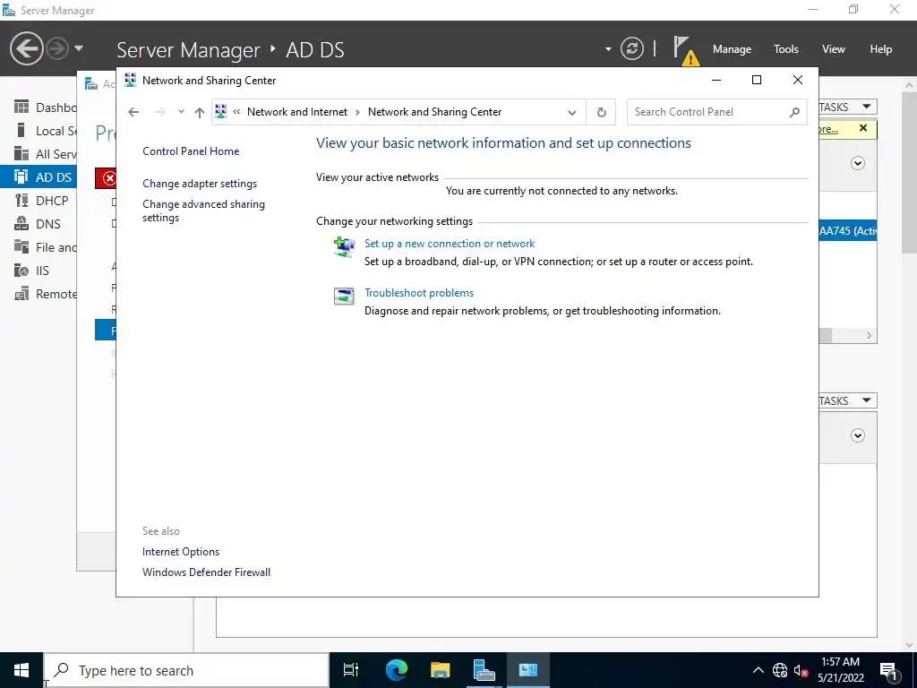Click the network globe tray icon
The height and width of the screenshot is (688, 917).
(x=780, y=670)
